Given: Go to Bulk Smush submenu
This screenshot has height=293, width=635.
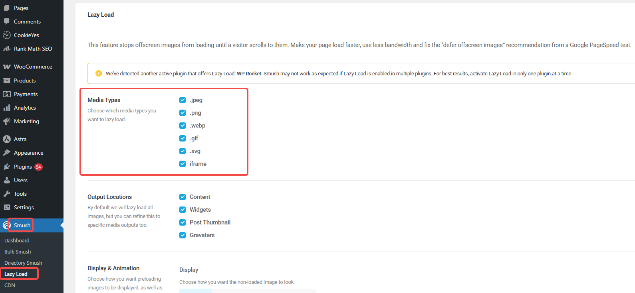Looking at the screenshot, I should 18,252.
